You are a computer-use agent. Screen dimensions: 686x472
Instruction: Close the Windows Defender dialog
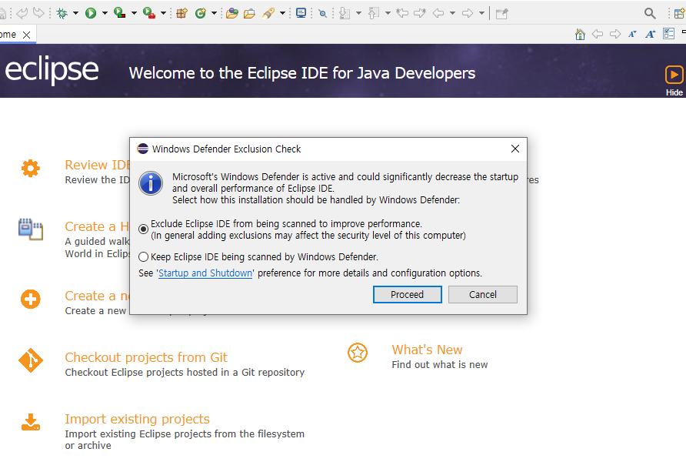515,149
